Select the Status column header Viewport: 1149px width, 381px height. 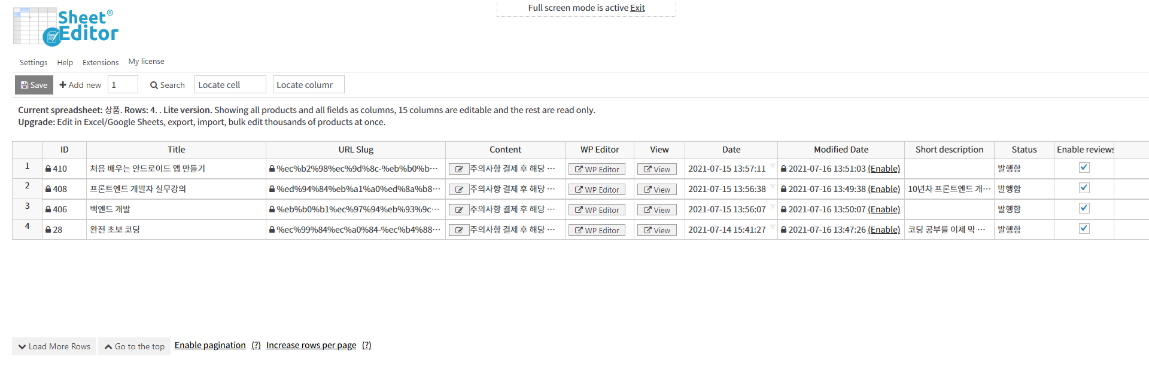coord(1025,150)
